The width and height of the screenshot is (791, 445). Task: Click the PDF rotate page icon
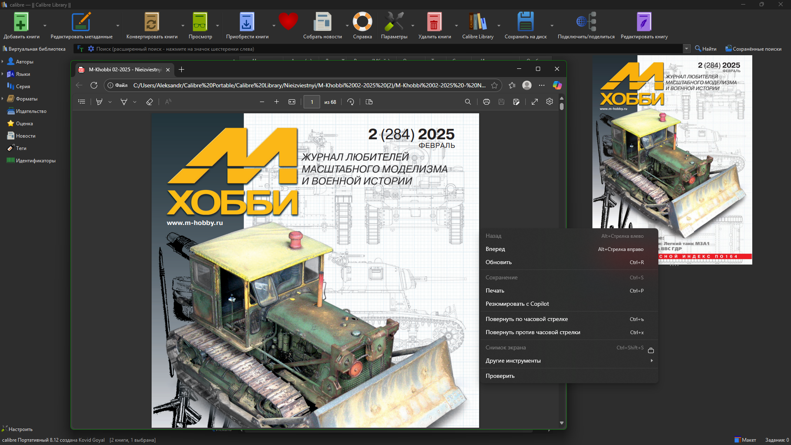pos(351,102)
